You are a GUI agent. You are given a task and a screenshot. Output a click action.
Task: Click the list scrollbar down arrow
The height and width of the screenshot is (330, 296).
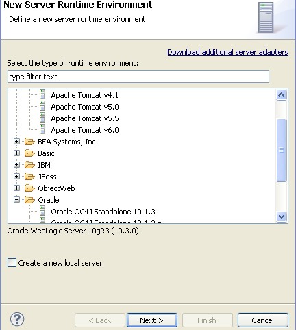[281, 216]
